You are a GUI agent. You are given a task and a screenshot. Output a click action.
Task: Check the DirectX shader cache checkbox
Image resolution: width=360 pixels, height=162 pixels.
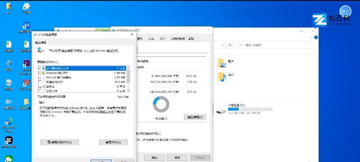[40, 77]
